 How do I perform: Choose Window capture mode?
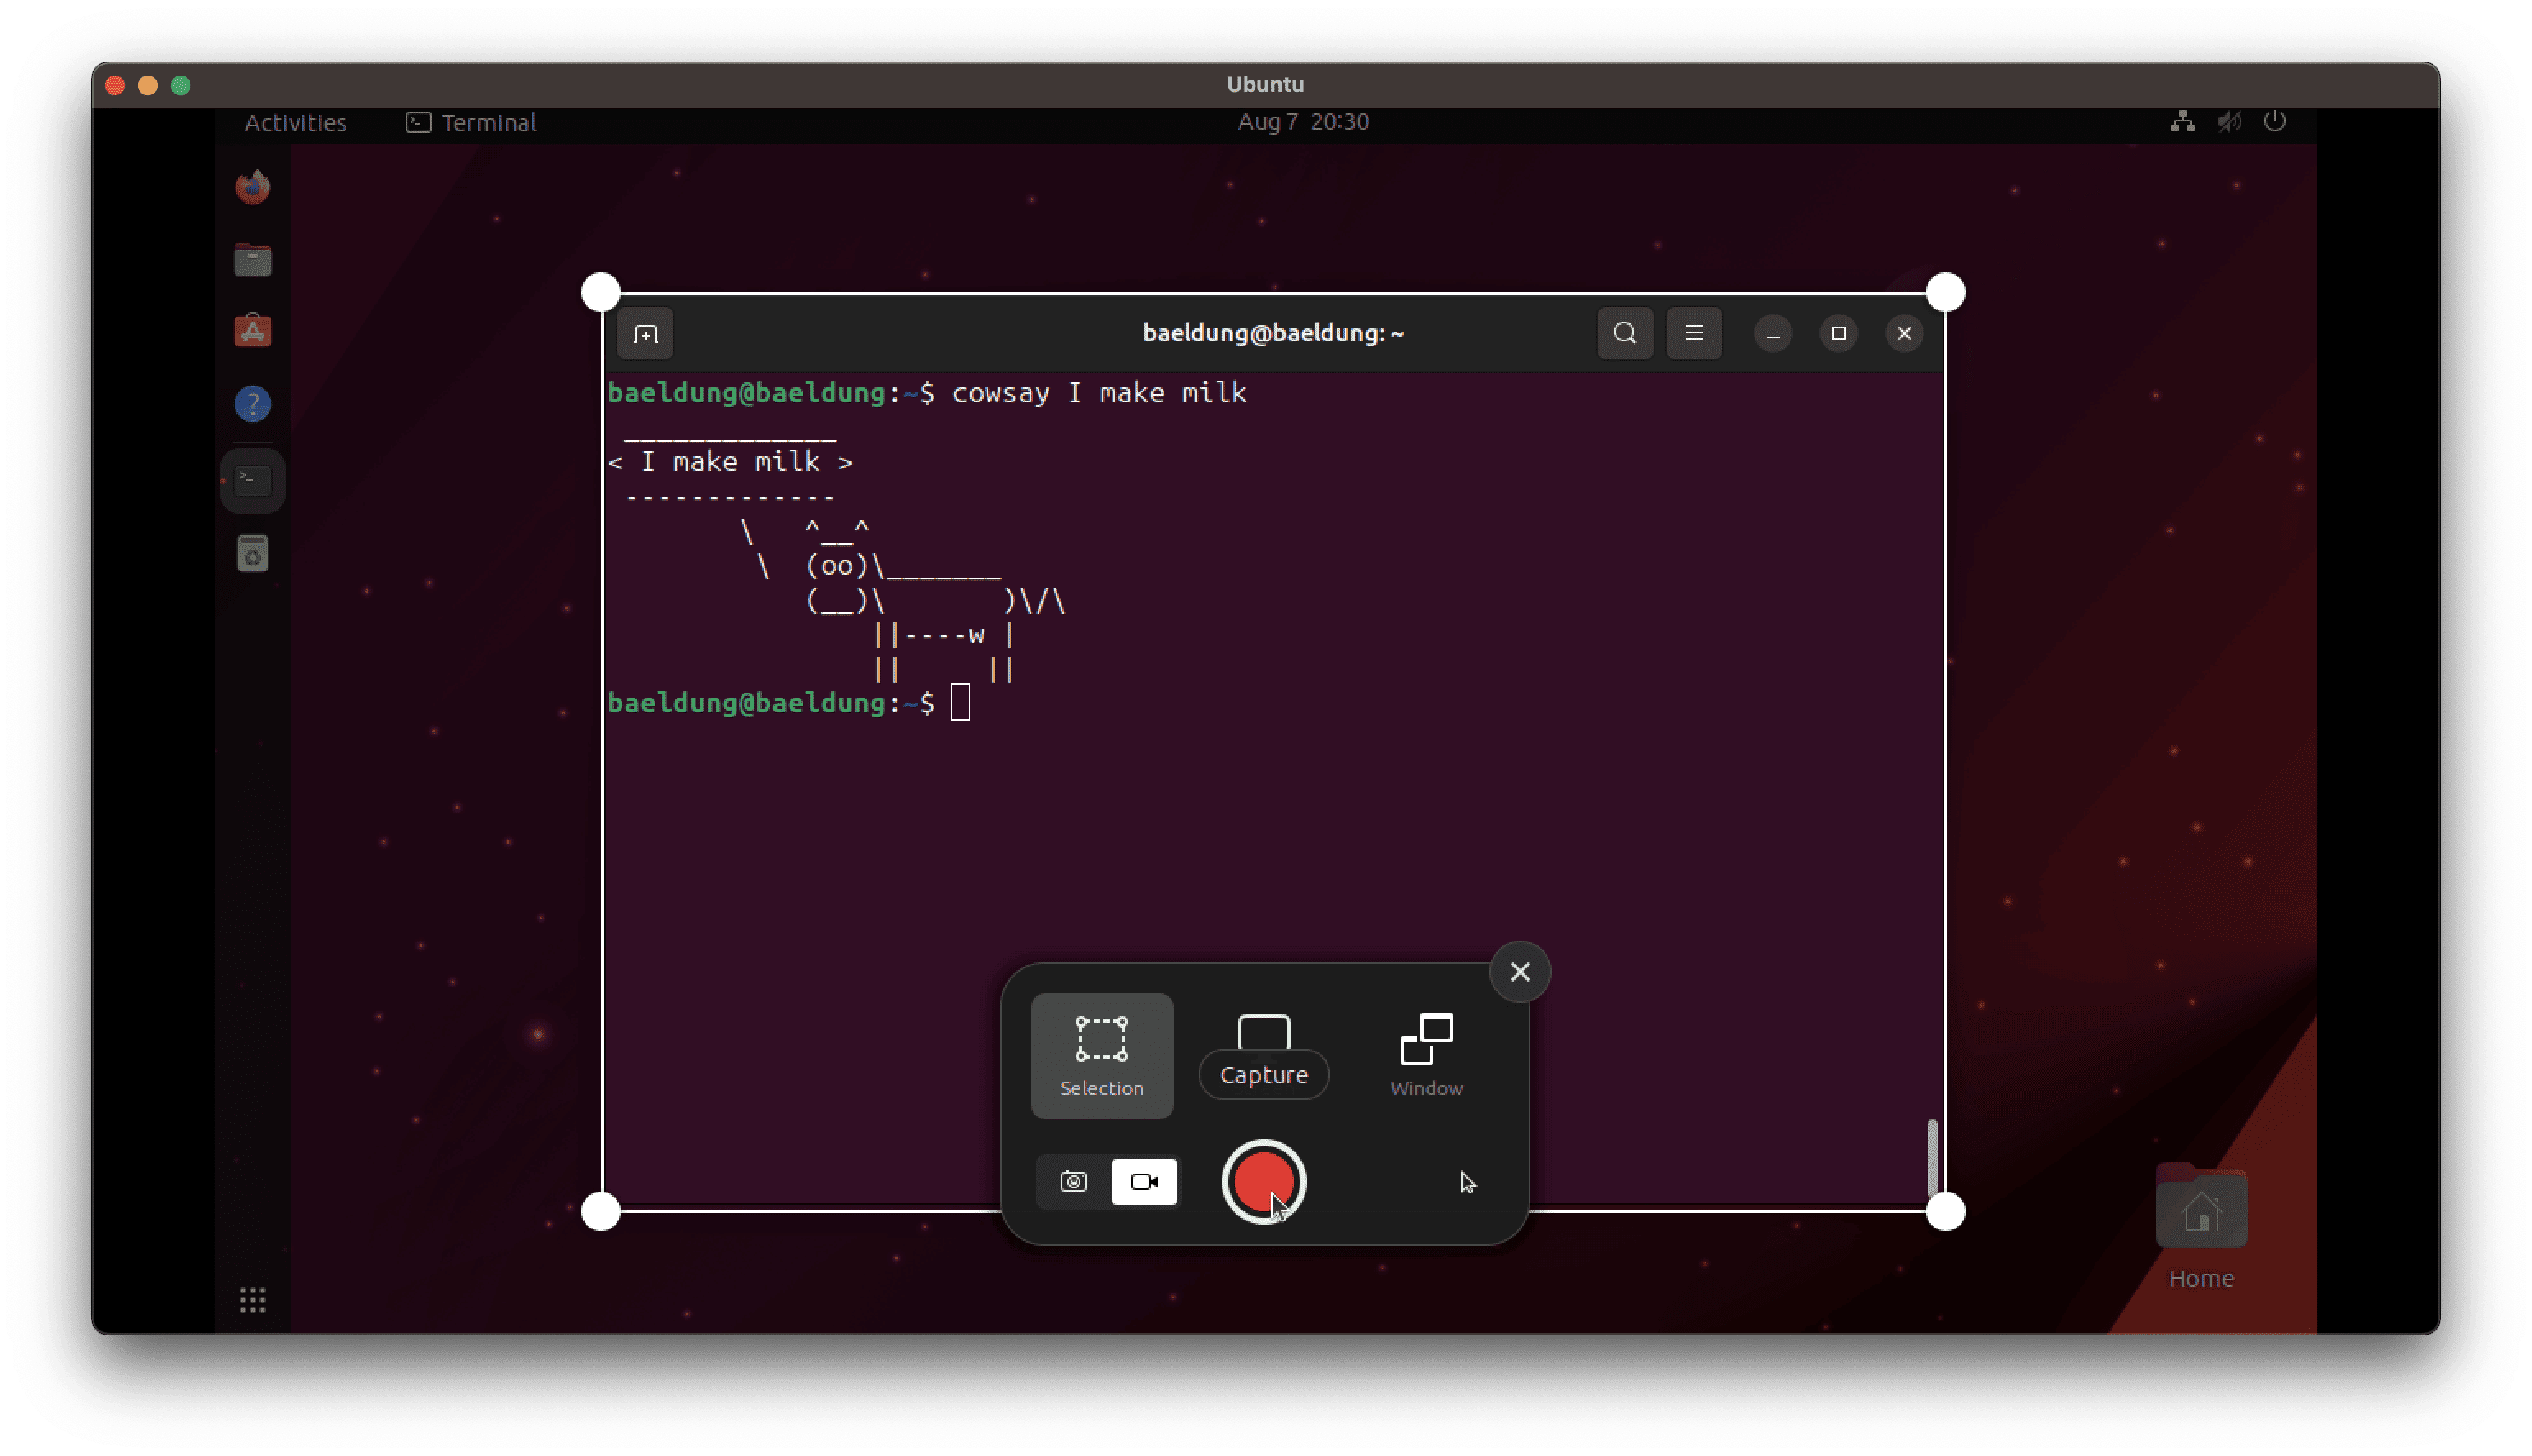[1426, 1055]
